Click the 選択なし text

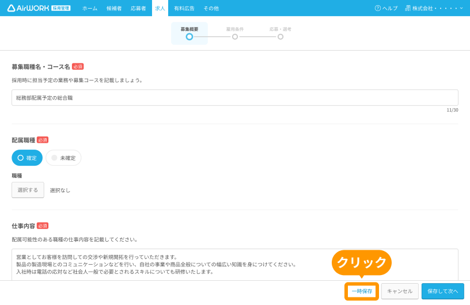(x=60, y=190)
